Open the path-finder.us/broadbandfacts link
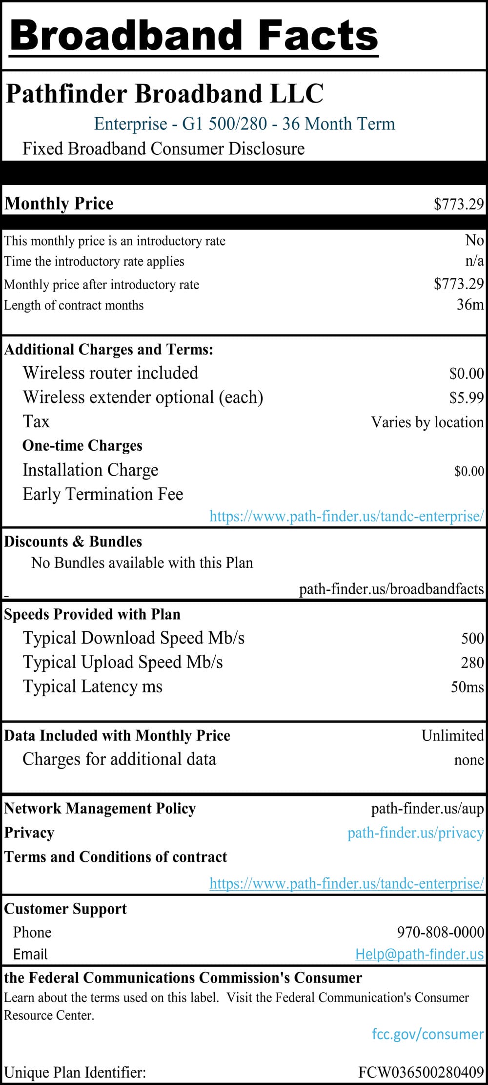 click(x=391, y=589)
